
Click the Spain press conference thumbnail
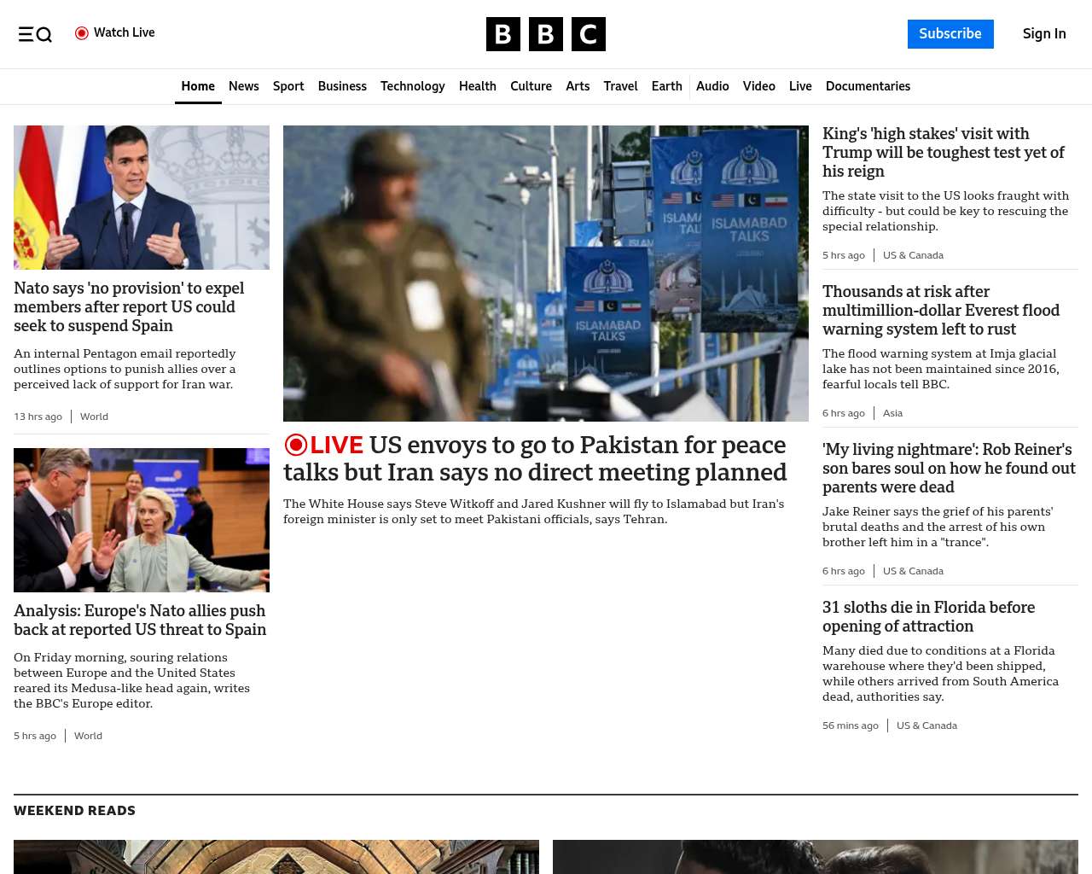tap(142, 197)
